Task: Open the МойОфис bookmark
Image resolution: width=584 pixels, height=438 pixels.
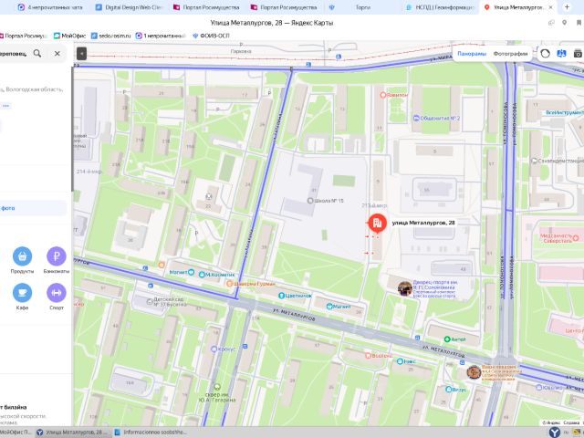Action: coord(69,36)
